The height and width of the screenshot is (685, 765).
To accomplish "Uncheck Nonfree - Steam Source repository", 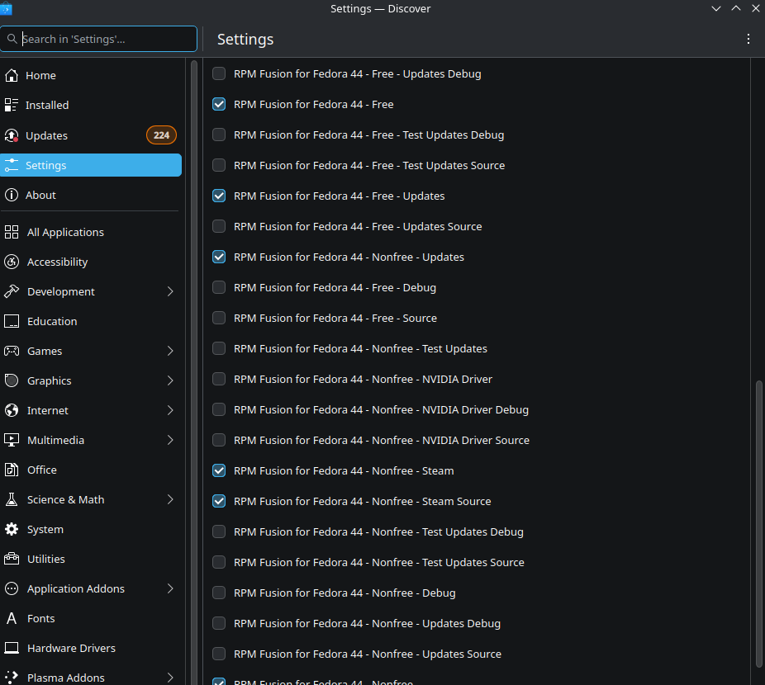I will tap(219, 501).
